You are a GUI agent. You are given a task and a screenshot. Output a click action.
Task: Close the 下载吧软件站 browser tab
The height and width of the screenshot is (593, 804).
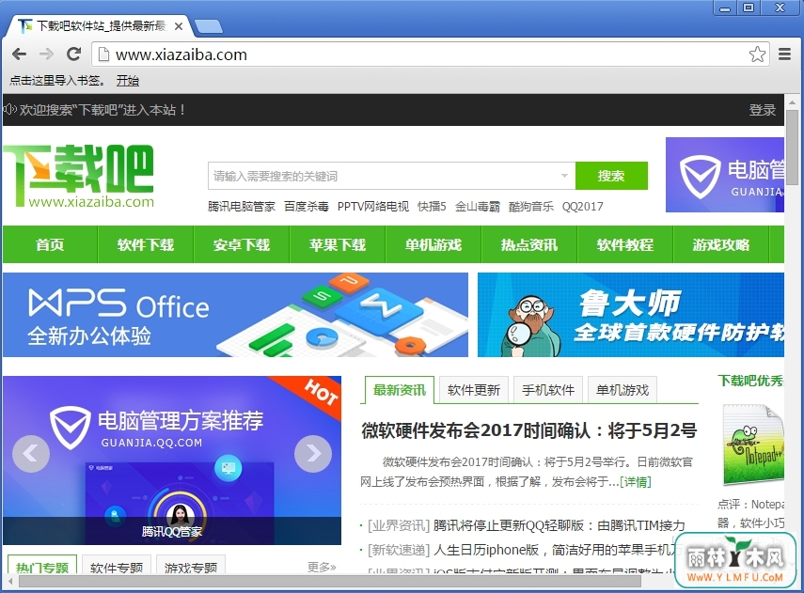pos(179,26)
